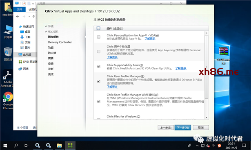The height and width of the screenshot is (150, 251).
Task: Check the select-all components checkbox
Action: coord(98,28)
